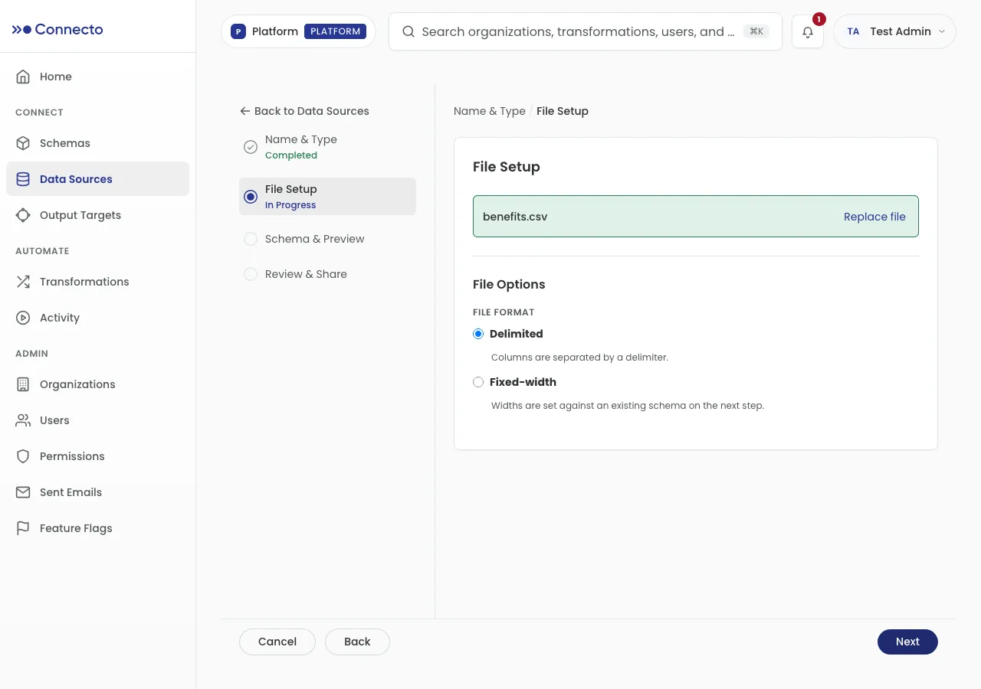The height and width of the screenshot is (689, 981).
Task: Click the Permissions shield icon
Action: coord(23,456)
